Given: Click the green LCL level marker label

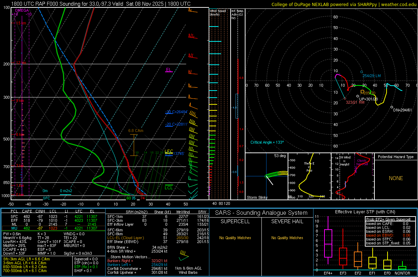Looking at the screenshot, I should pos(169,187).
